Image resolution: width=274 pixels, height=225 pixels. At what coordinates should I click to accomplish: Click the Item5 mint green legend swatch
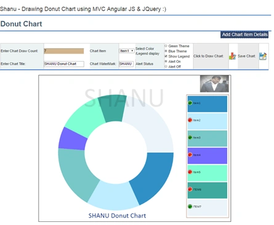coord(208,173)
